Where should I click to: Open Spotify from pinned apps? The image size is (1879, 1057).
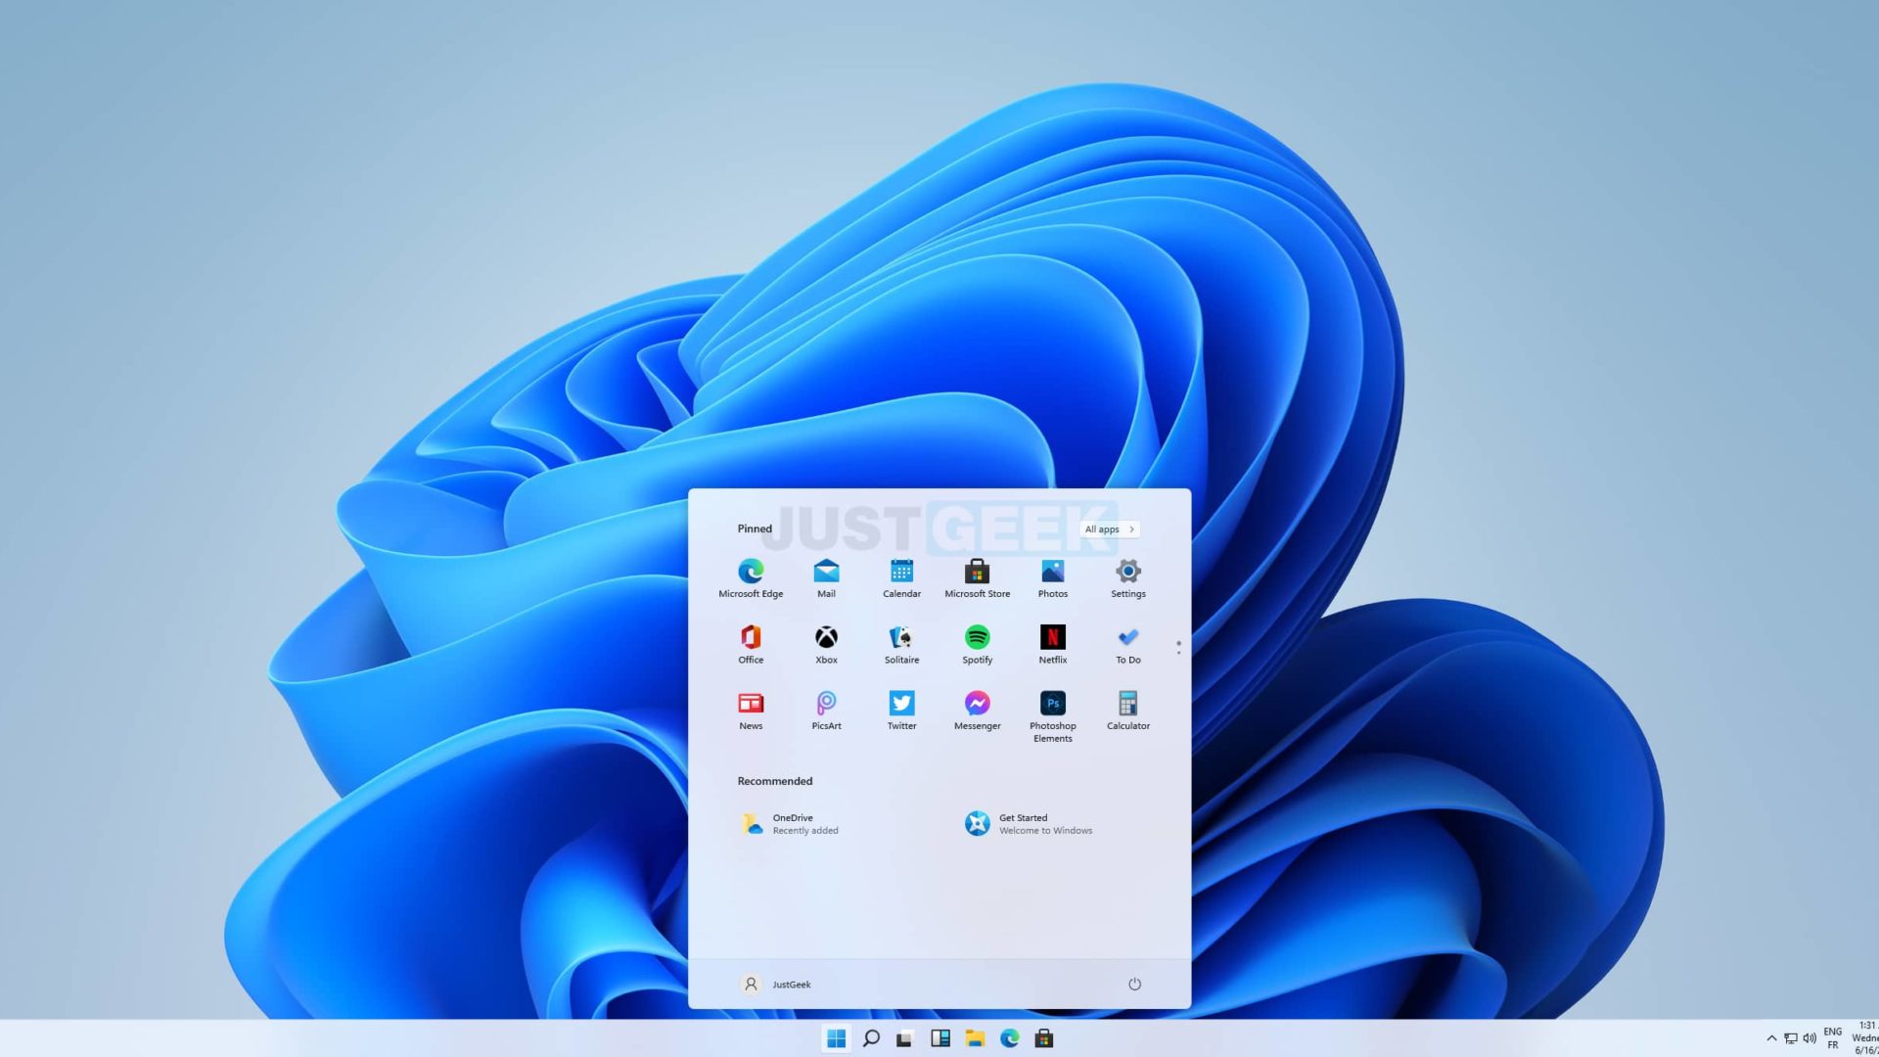(x=977, y=645)
